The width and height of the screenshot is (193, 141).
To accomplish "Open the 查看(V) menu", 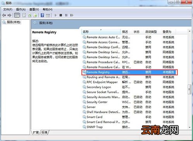I will pos(34,9).
